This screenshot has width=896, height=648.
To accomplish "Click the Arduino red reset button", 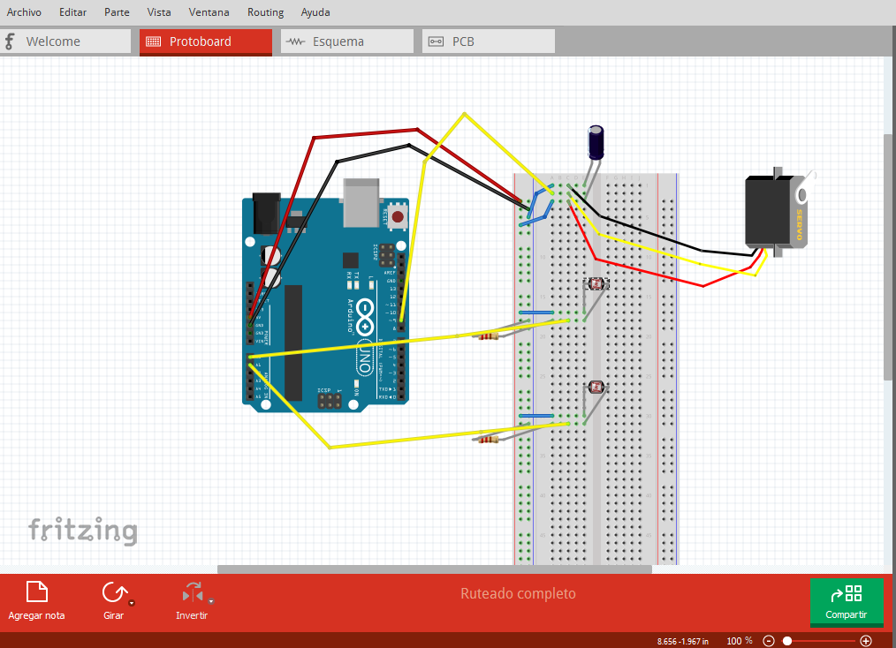I will [x=398, y=216].
